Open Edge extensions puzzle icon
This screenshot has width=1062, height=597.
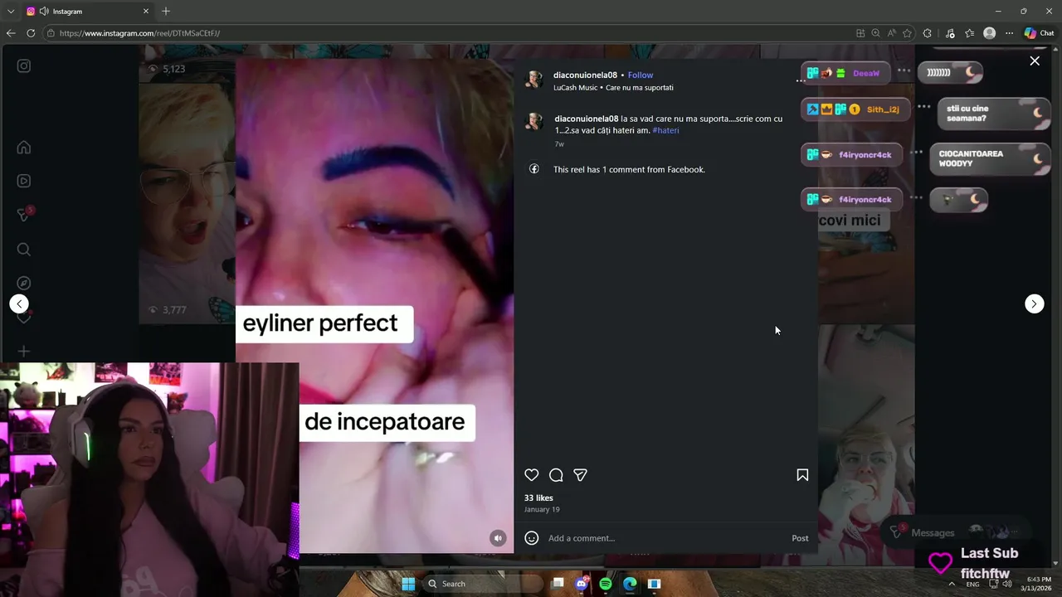click(x=928, y=33)
